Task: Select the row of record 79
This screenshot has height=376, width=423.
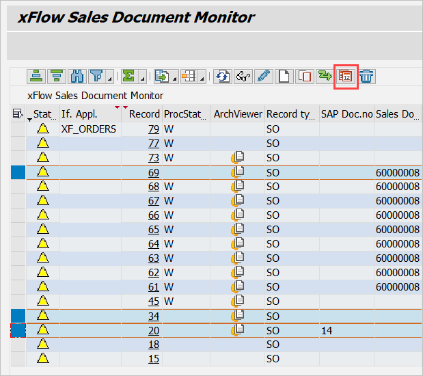Action: click(x=18, y=129)
